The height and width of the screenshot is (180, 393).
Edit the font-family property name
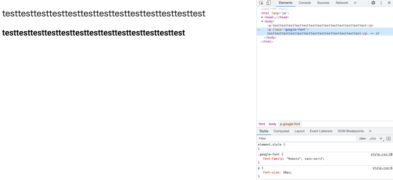click(x=273, y=159)
